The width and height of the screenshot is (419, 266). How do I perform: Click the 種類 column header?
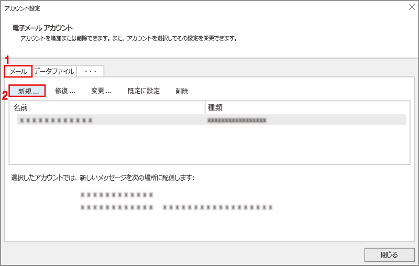click(x=307, y=108)
